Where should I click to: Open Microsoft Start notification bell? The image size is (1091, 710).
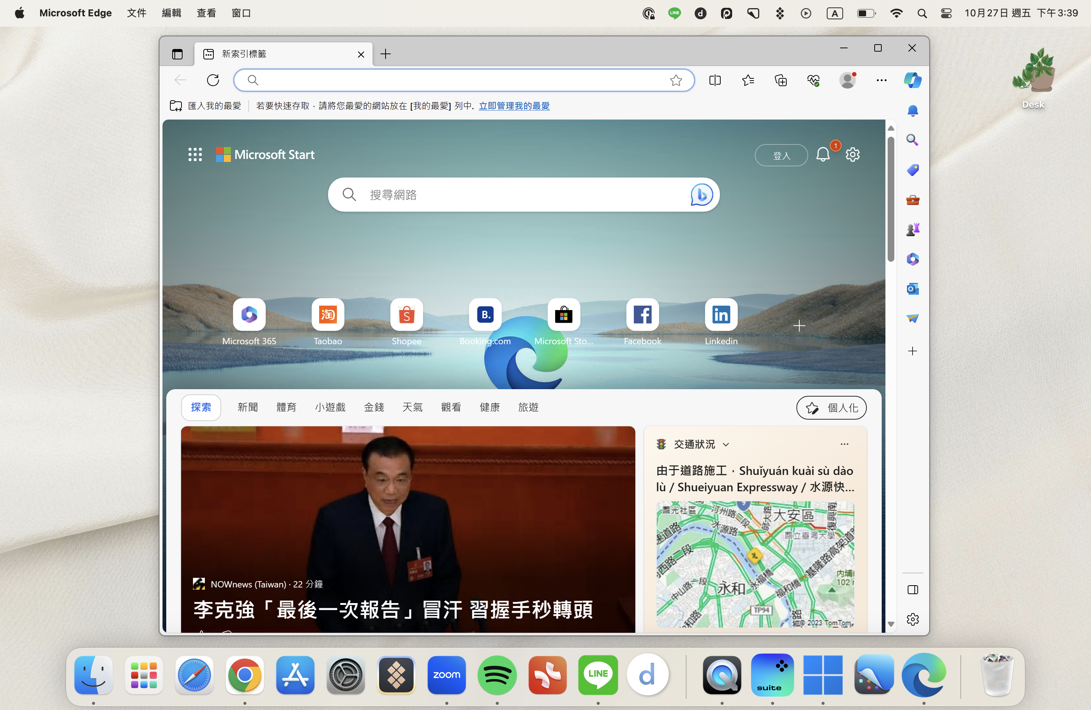(823, 154)
